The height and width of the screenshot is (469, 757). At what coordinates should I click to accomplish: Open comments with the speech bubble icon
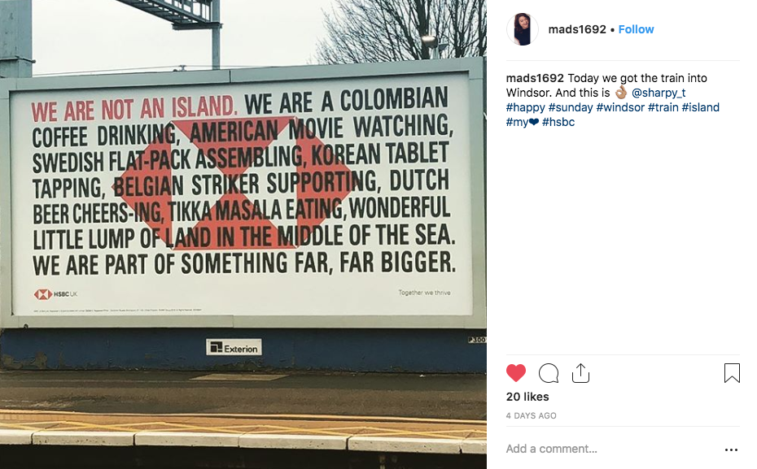pyautogui.click(x=549, y=373)
